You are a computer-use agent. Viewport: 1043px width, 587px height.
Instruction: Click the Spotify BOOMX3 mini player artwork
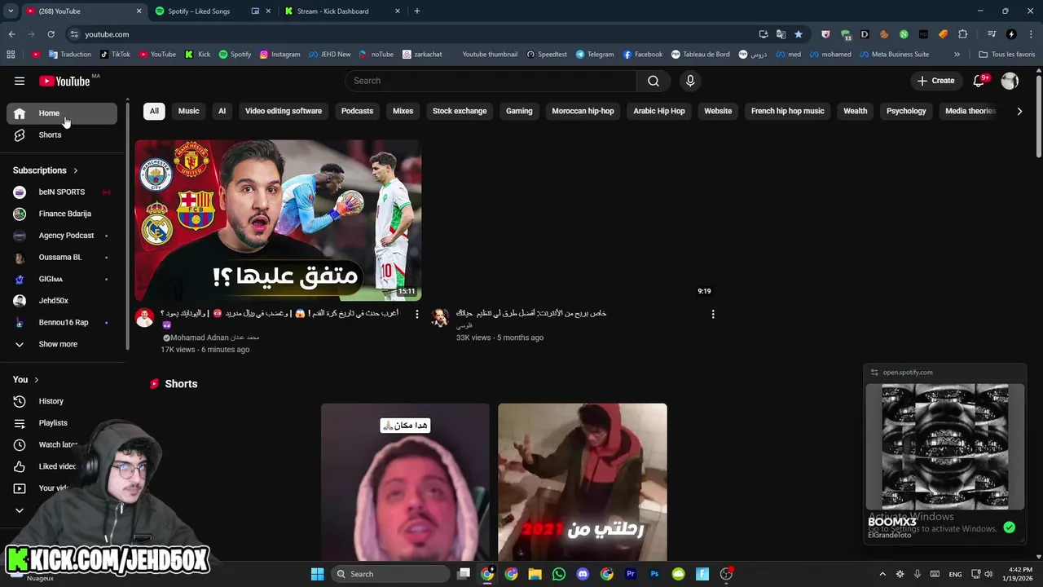pyautogui.click(x=945, y=447)
